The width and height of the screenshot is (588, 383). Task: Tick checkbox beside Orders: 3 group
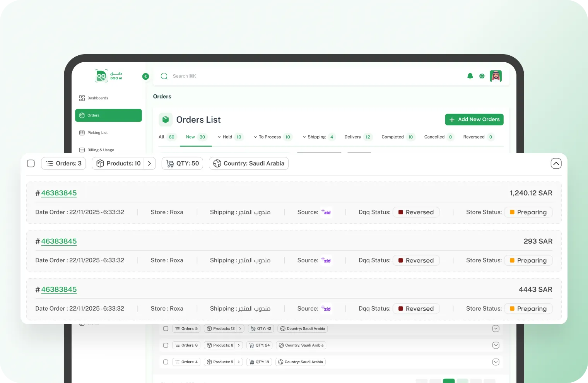(31, 164)
